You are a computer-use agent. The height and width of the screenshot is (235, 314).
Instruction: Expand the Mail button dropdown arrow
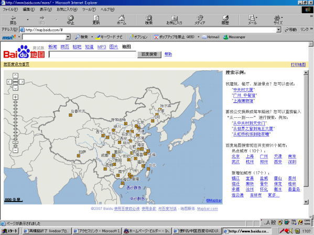coord(257,18)
